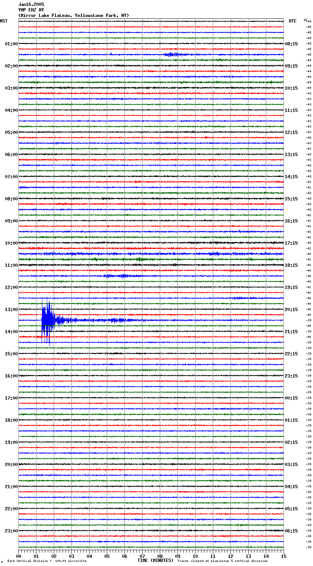
Task: Click the minute tick 10 on bottom axis
Action: click(195, 556)
